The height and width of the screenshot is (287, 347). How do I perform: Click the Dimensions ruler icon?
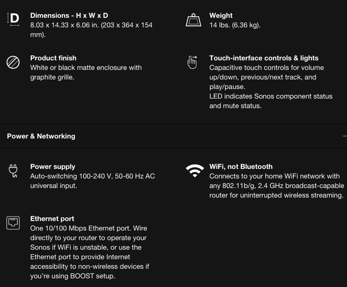tap(13, 20)
